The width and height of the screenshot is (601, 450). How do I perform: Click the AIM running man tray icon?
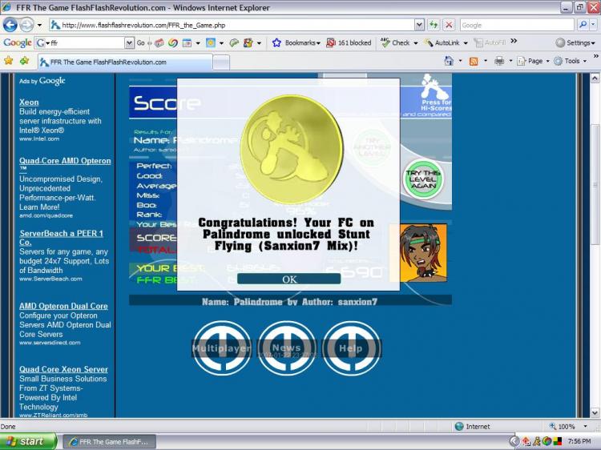pos(537,441)
